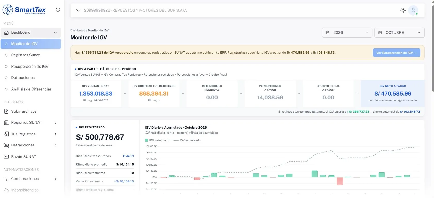This screenshot has height=198, width=434.
Task: Expand the Comparaciones submenu arrow
Action: pyautogui.click(x=55, y=179)
